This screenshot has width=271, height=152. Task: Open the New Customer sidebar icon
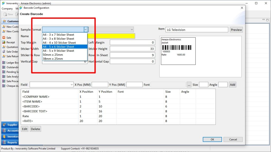click(4, 27)
